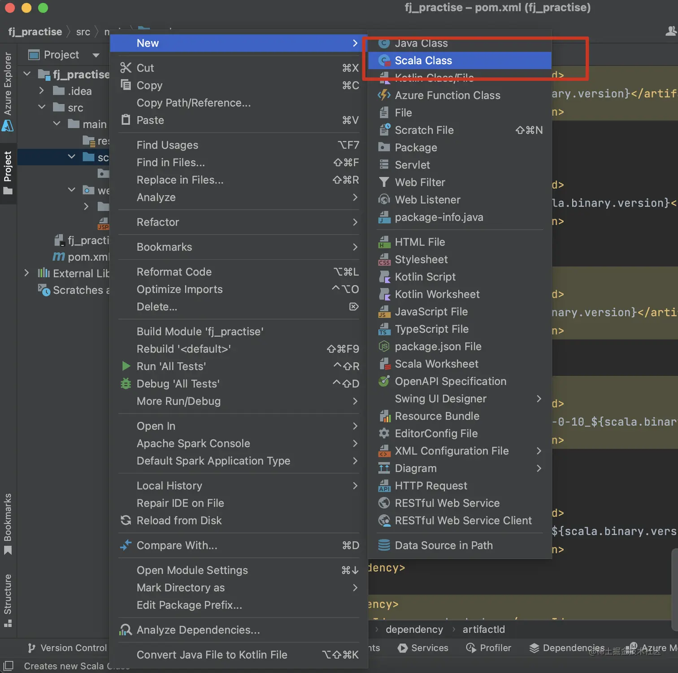The image size is (678, 673).
Task: Click the src breadcrumb in navigation bar
Action: coord(83,32)
